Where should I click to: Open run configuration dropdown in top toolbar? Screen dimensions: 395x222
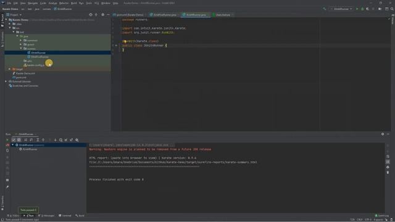pyautogui.click(x=341, y=9)
